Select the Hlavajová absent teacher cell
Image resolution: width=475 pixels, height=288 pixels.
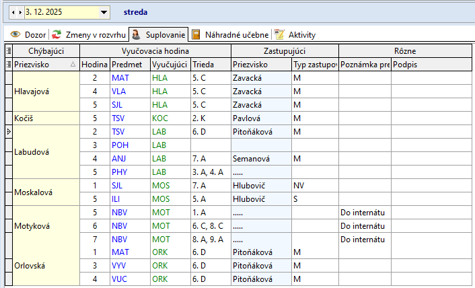click(x=46, y=91)
